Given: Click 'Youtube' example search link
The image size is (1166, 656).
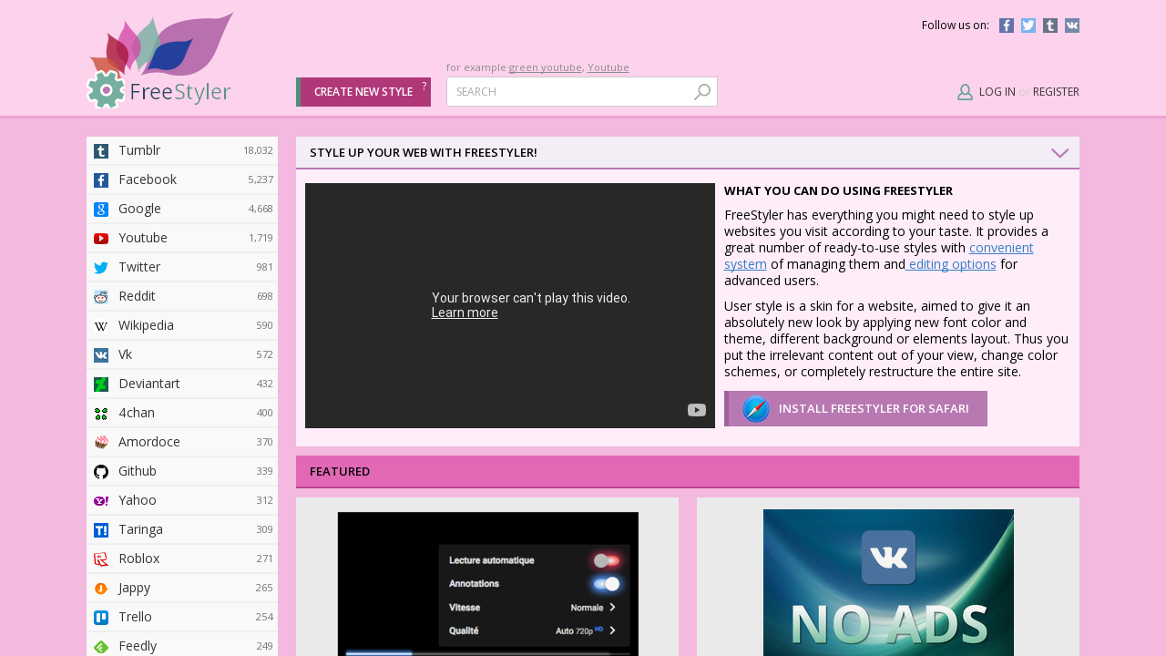Looking at the screenshot, I should click(609, 67).
